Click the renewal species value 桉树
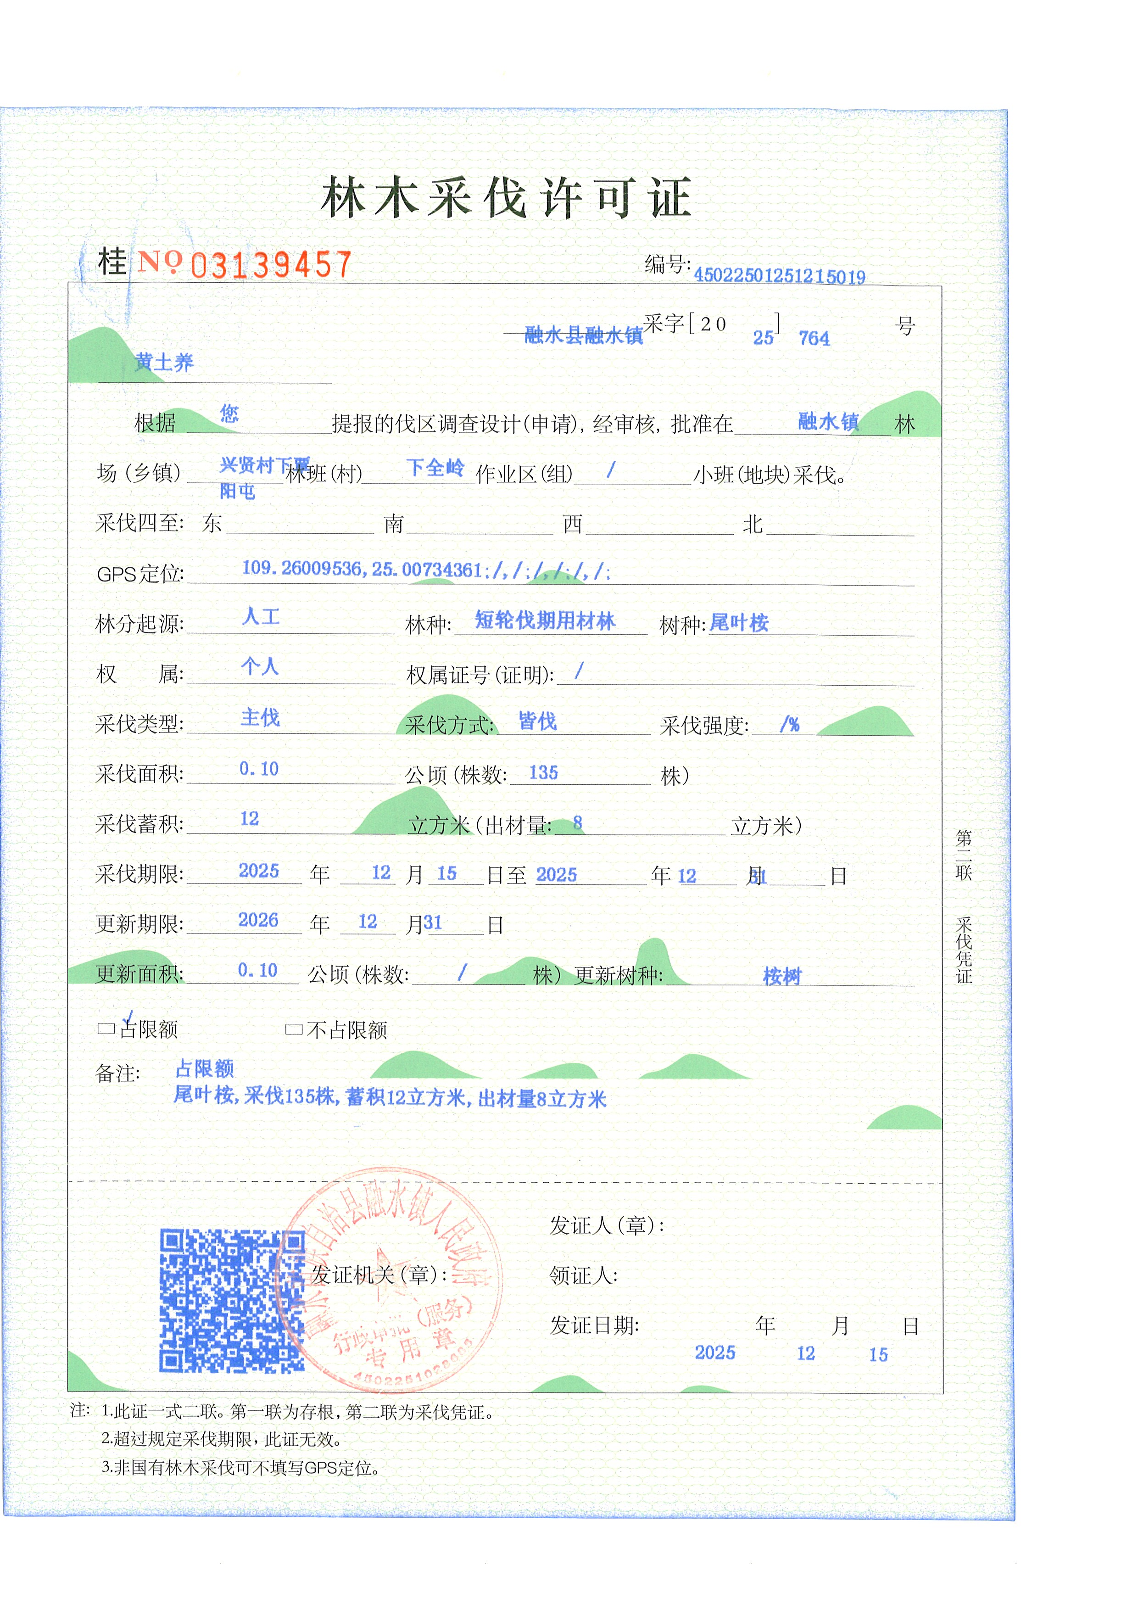Screen dimensions: 1138x1610 click(x=782, y=976)
